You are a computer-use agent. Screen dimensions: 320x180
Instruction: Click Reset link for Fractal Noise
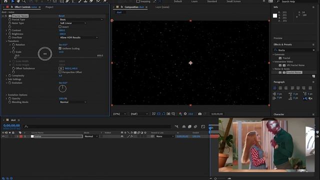(61, 15)
